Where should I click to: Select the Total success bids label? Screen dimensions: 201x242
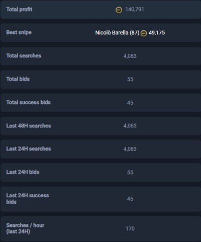(x=29, y=102)
